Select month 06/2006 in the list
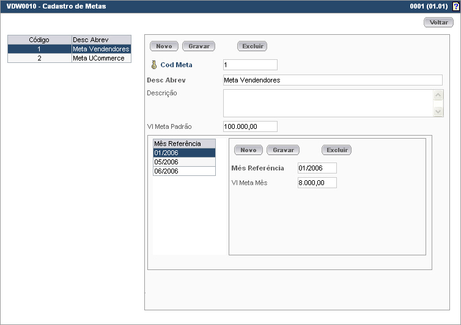Screen dimensions: 461x325 [183, 171]
